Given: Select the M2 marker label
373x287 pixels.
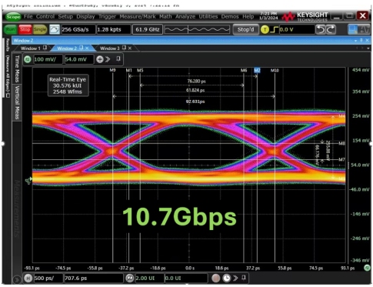Looking at the screenshot, I should pos(257,70).
